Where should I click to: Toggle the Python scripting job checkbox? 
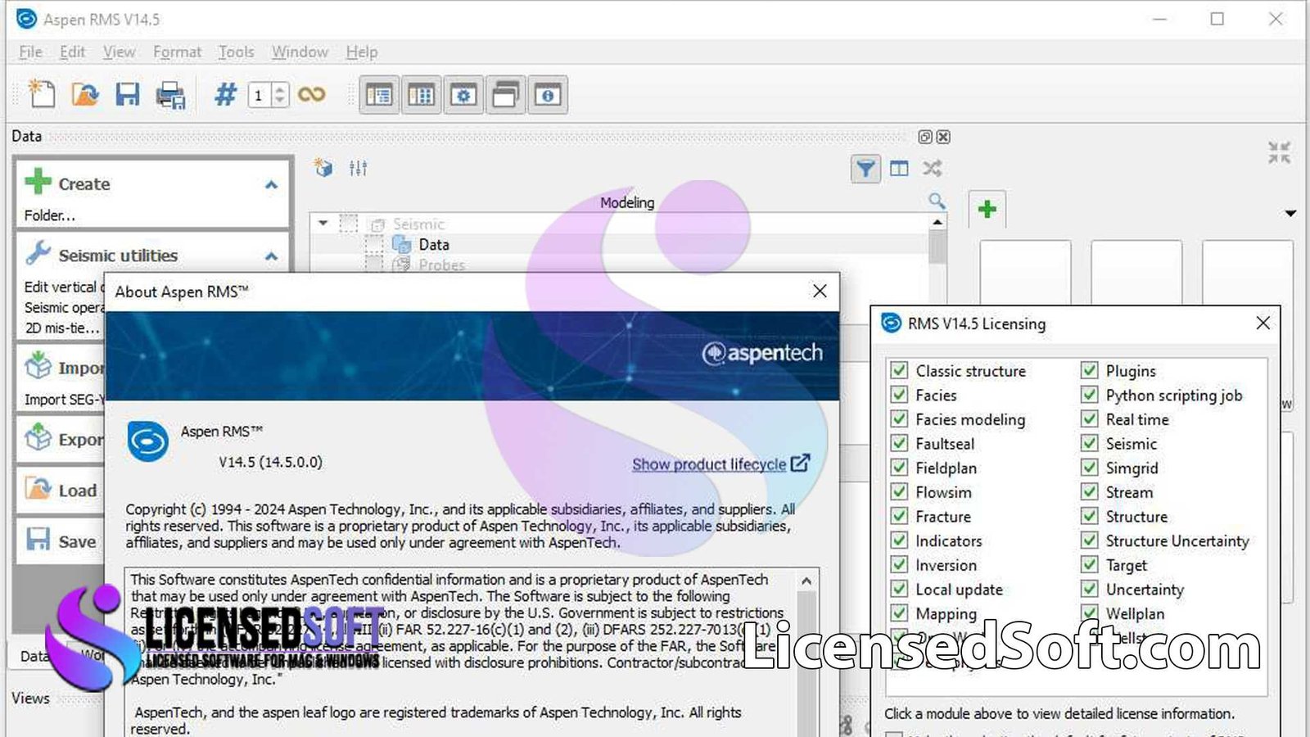click(1089, 395)
